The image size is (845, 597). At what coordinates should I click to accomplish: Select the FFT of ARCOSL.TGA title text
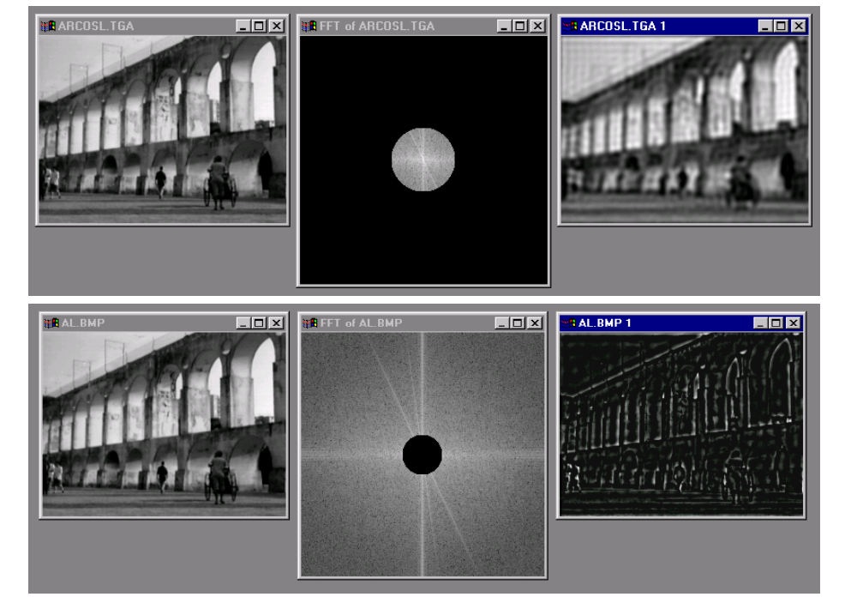click(377, 26)
